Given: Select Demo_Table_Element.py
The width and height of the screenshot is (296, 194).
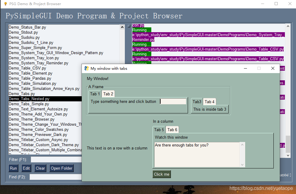Looking at the screenshot, I should 31,73.
